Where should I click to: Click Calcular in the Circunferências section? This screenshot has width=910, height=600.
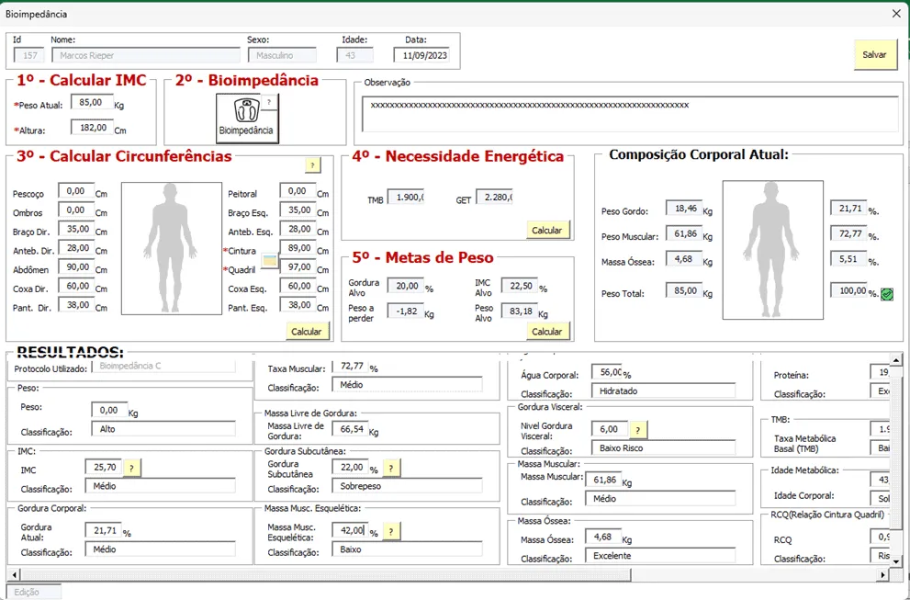point(306,332)
